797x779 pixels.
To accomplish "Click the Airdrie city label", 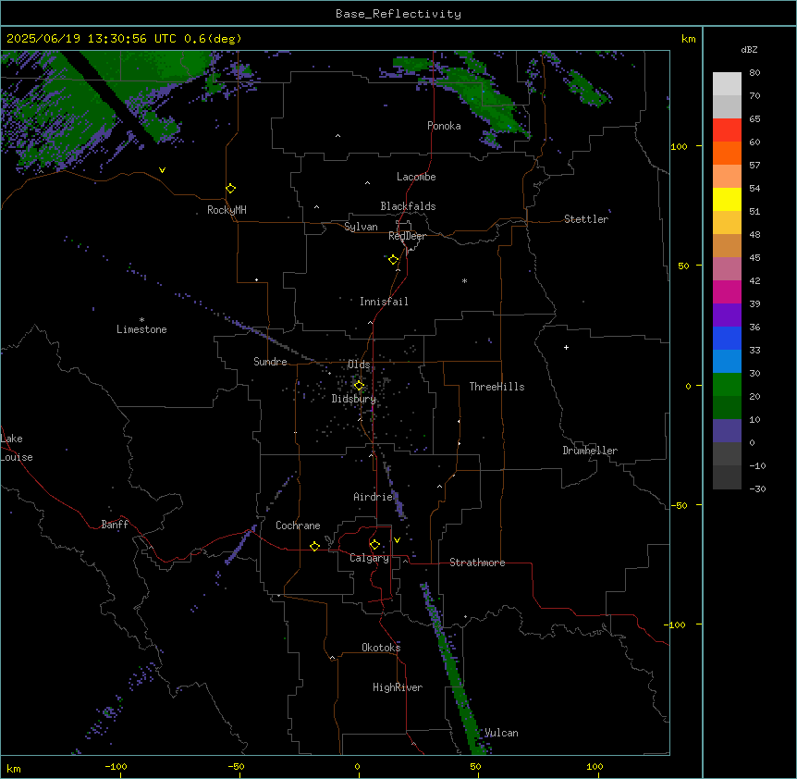I will pyautogui.click(x=373, y=497).
